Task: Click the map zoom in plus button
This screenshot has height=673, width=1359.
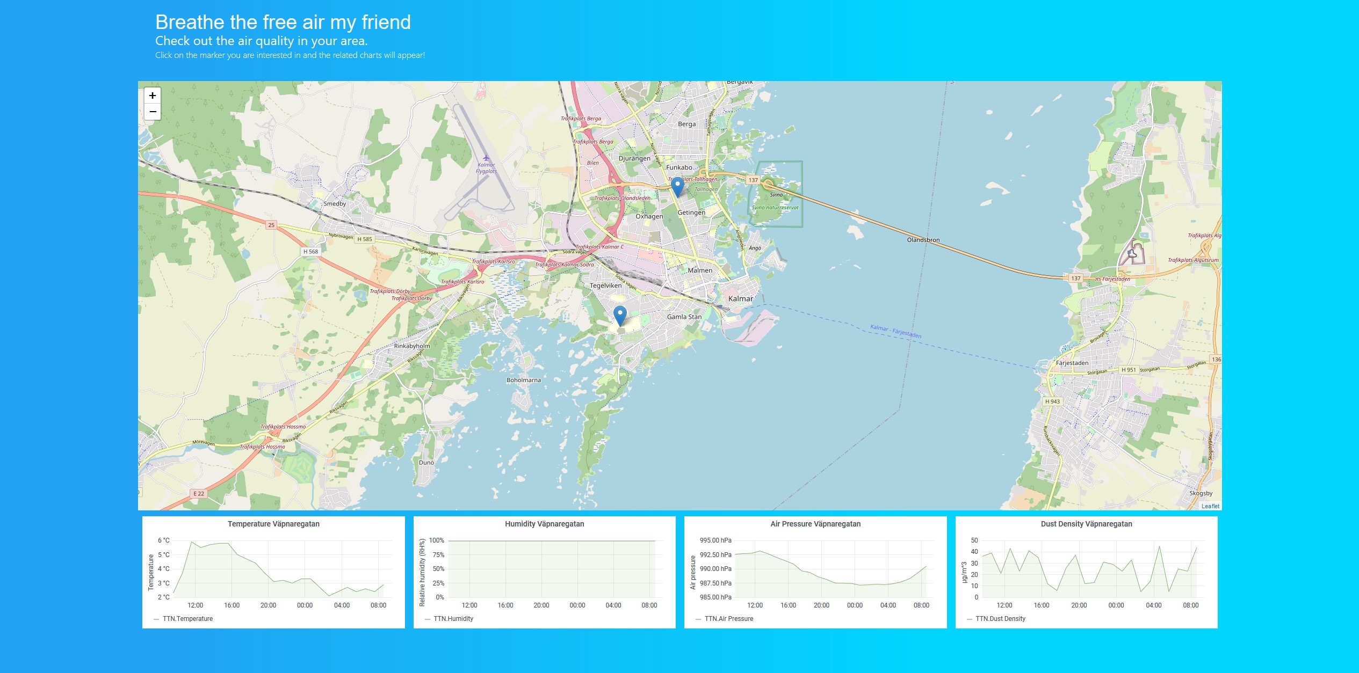Action: pyautogui.click(x=153, y=96)
